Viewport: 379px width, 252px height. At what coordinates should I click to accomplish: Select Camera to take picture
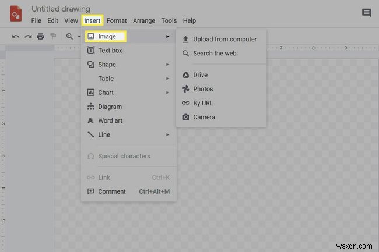[x=204, y=117]
